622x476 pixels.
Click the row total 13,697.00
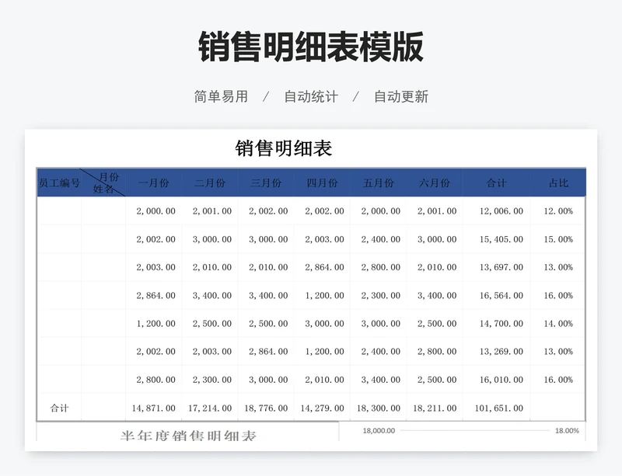point(501,268)
